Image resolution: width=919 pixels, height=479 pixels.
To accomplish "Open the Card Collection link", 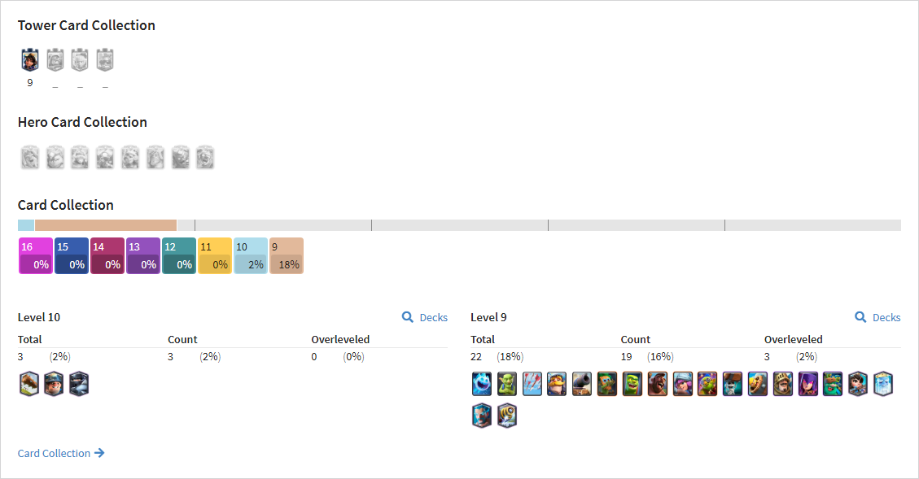I will [61, 453].
